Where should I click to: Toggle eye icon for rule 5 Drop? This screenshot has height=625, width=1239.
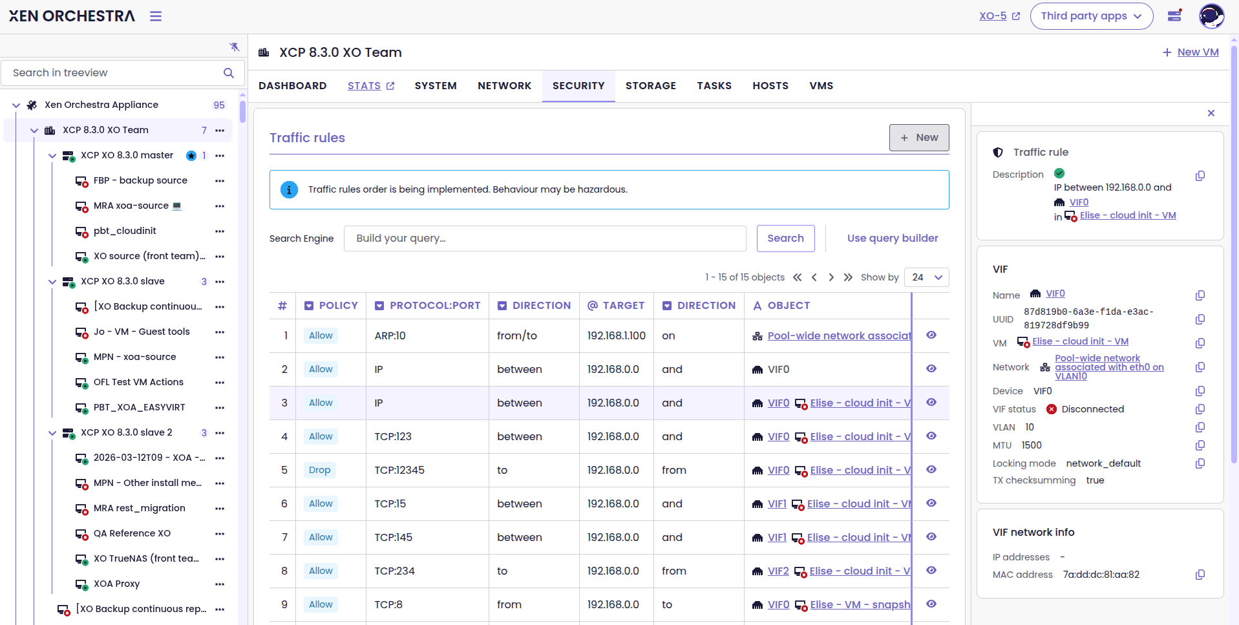(x=931, y=470)
